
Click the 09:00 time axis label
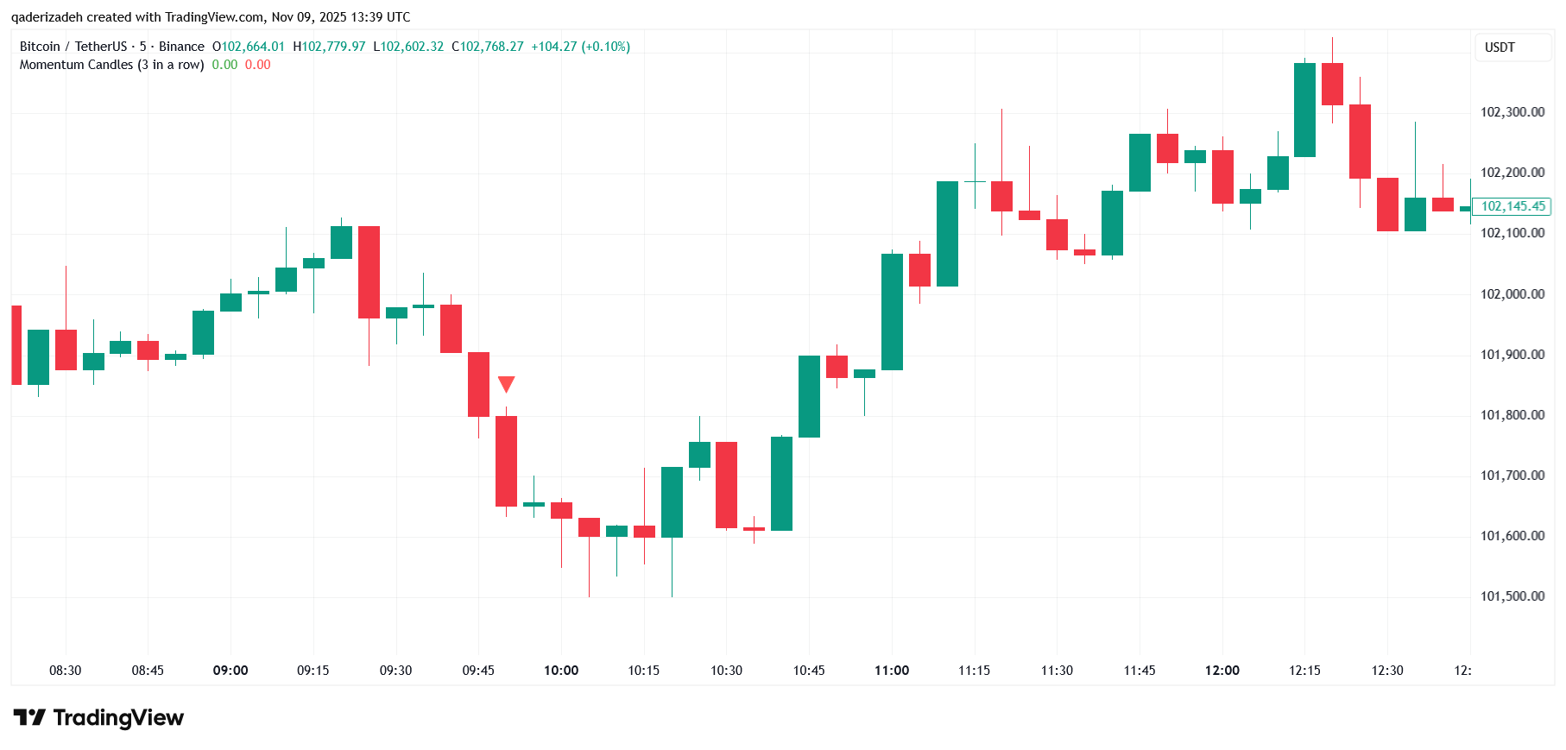pos(230,671)
